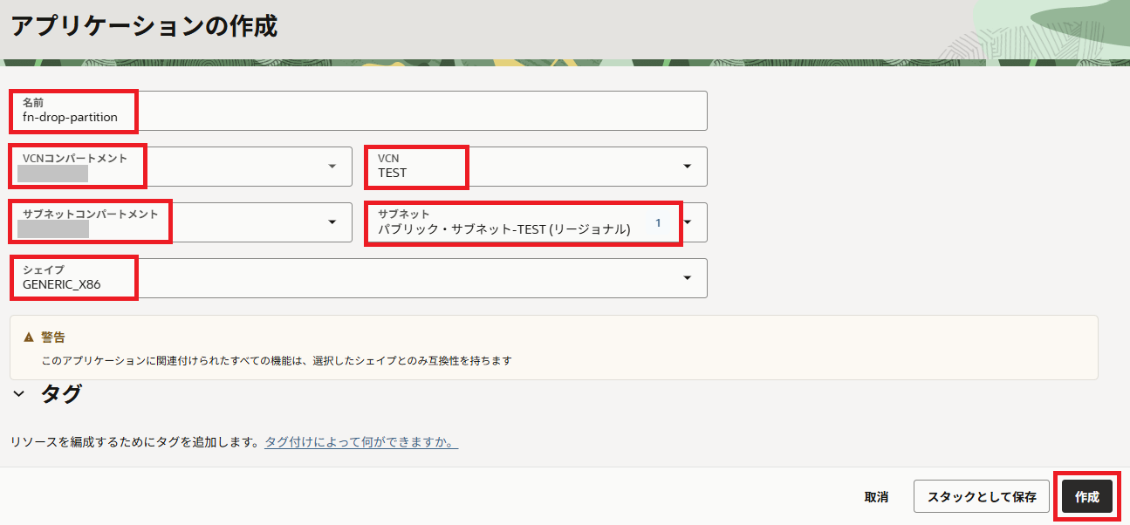1130x525 pixels.
Task: Click the スタックとして保存 button
Action: coord(982,496)
